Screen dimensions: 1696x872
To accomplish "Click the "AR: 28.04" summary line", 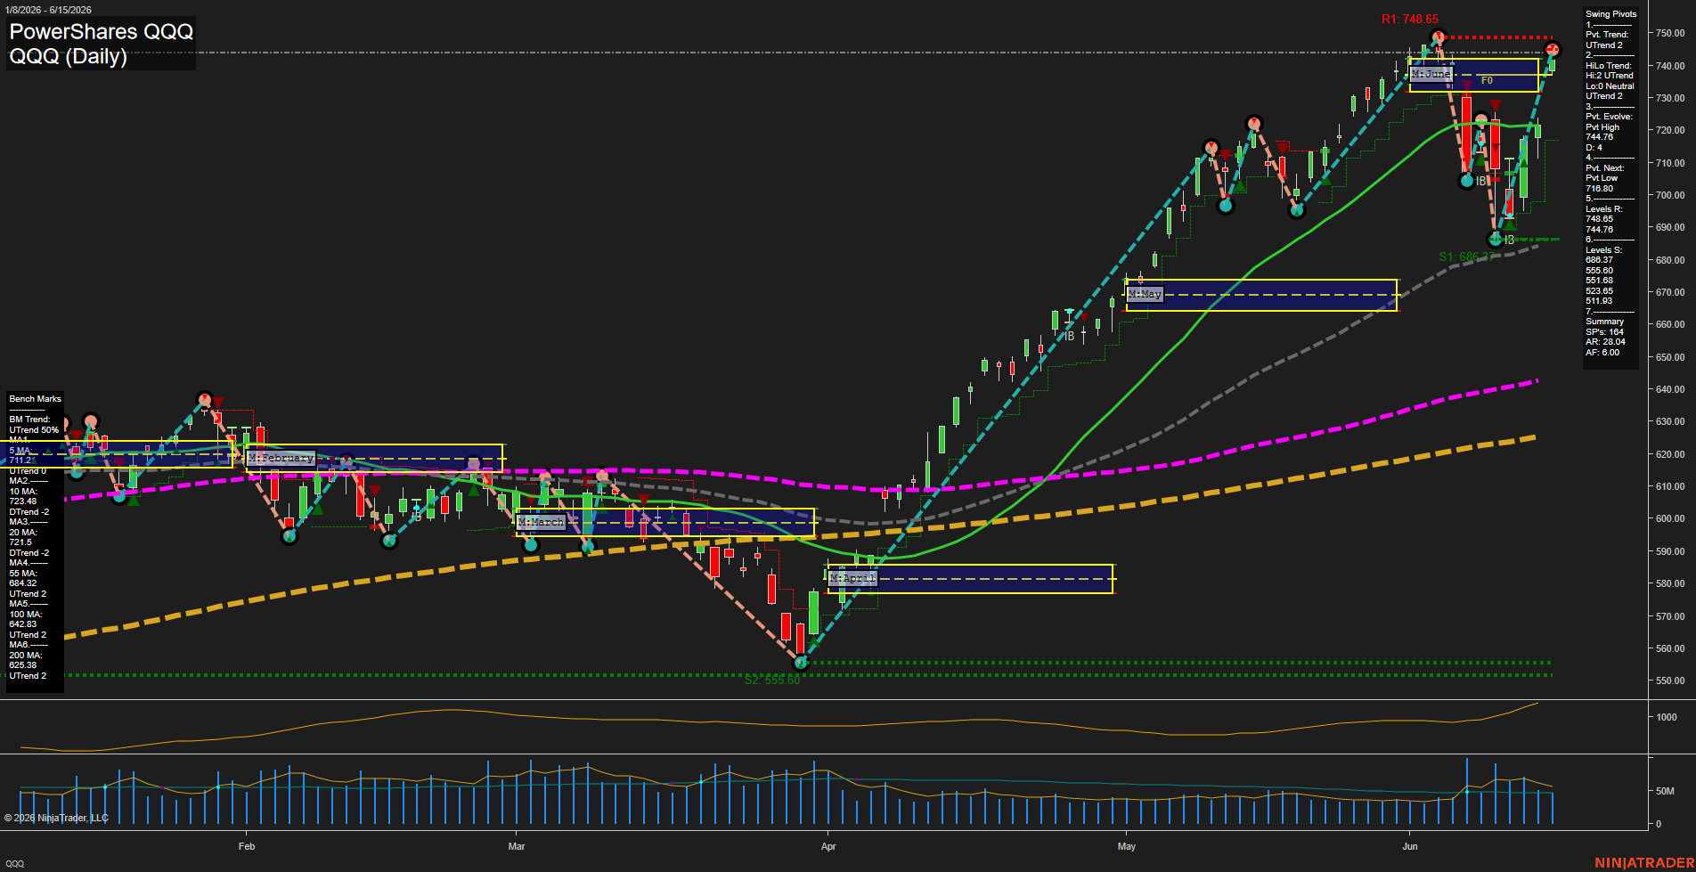I will click(1606, 342).
